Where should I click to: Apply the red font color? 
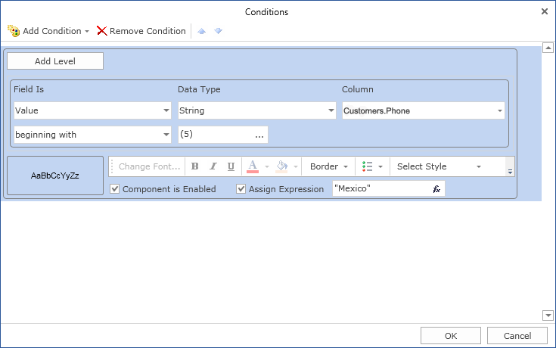[253, 166]
